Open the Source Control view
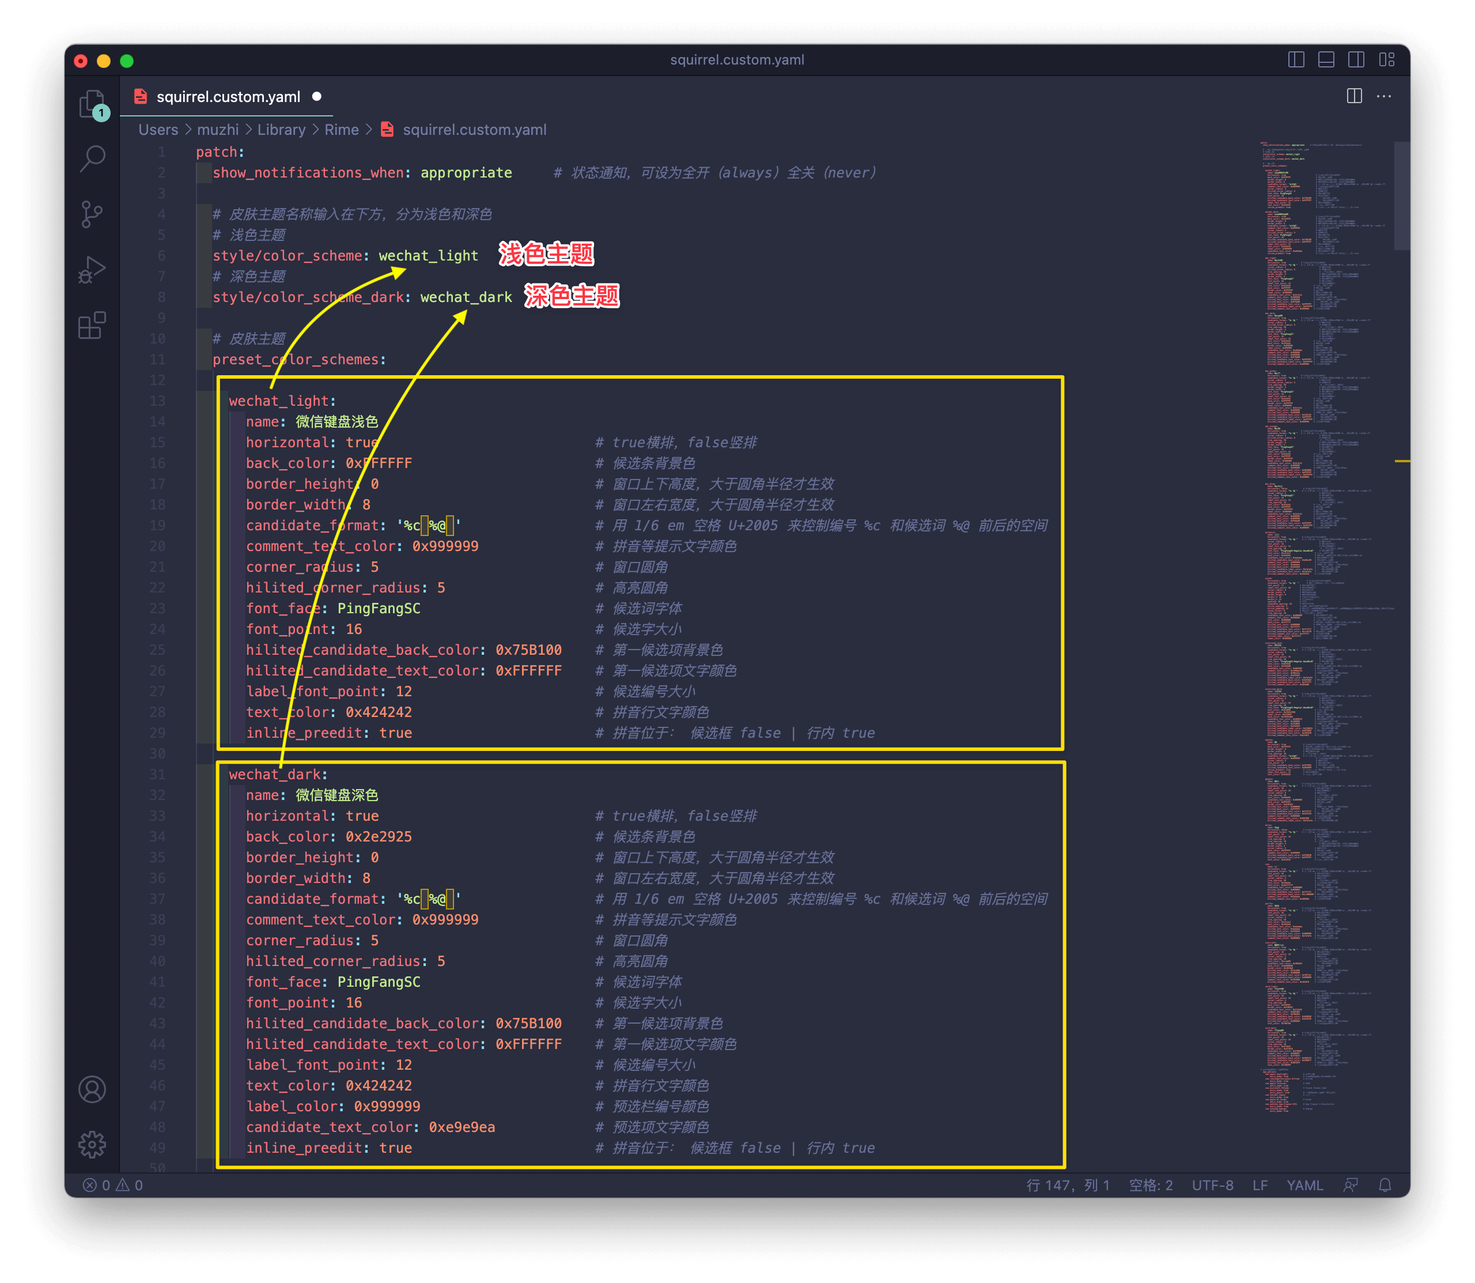The width and height of the screenshot is (1475, 1283). point(92,214)
